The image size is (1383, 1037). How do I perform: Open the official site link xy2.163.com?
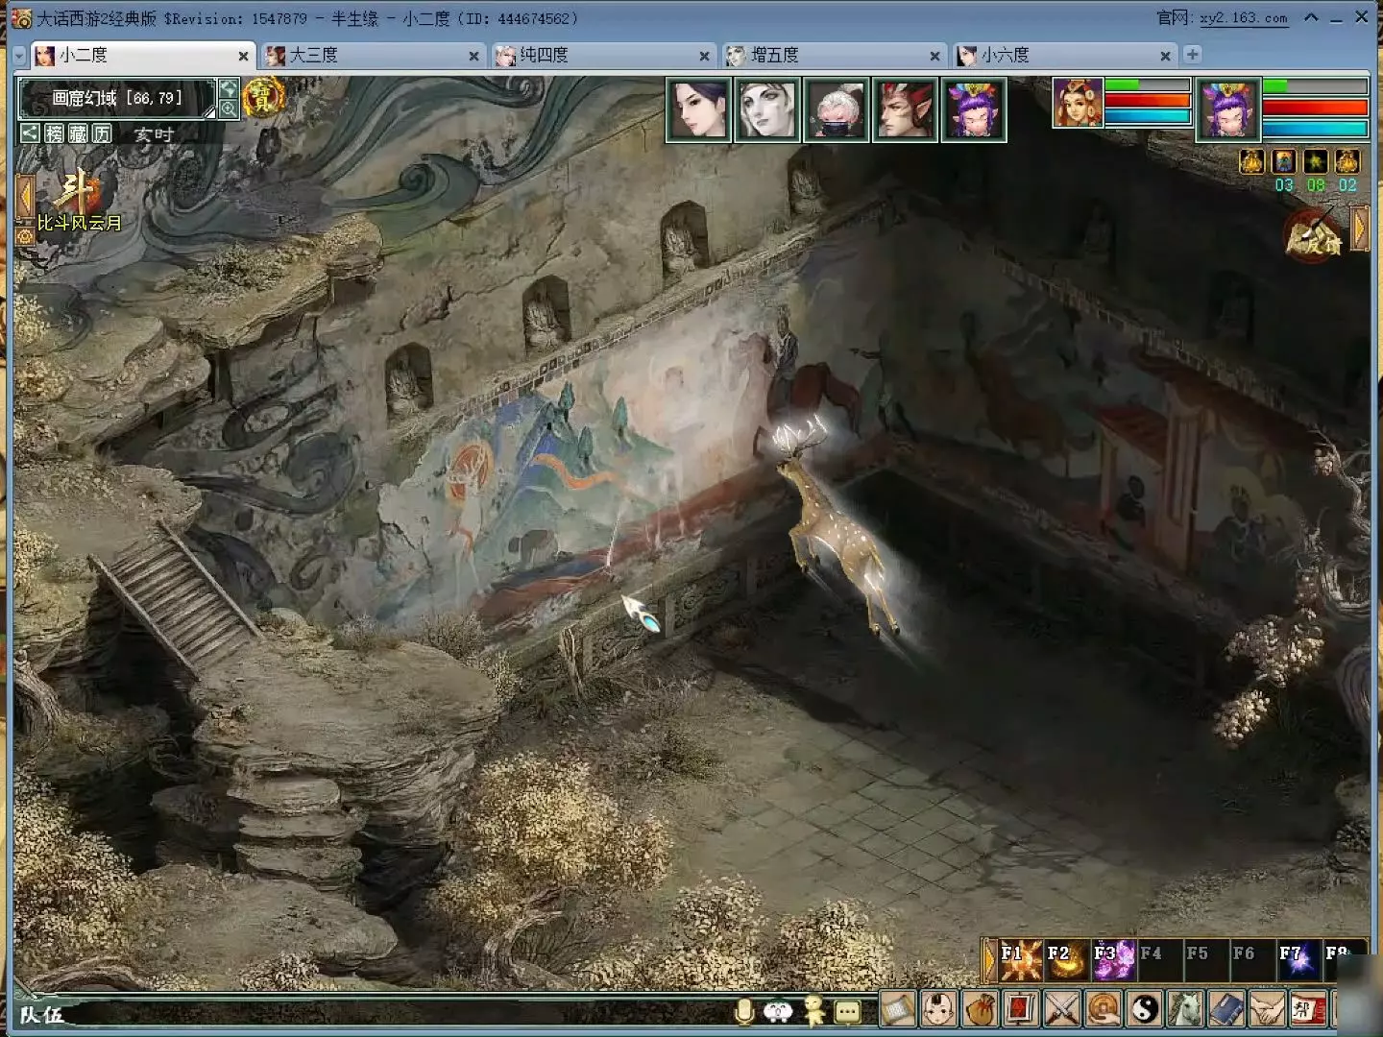(1243, 18)
